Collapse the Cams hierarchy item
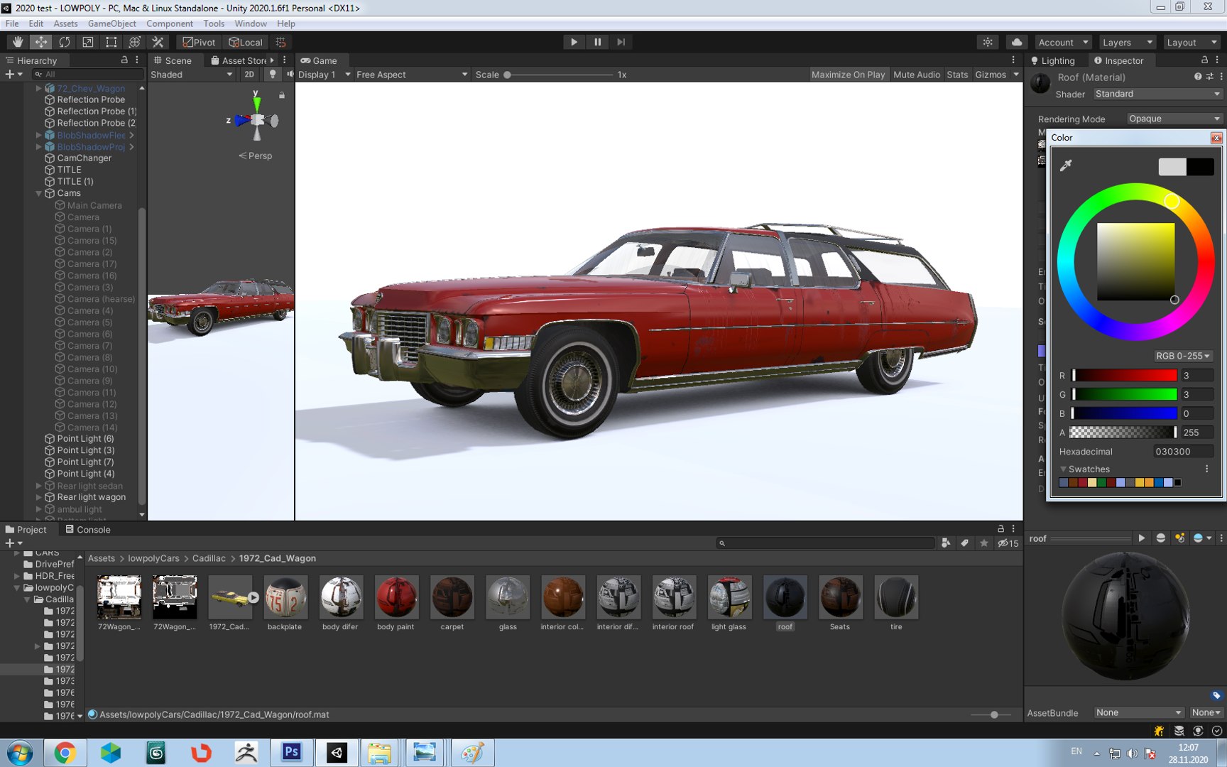Image resolution: width=1227 pixels, height=767 pixels. click(39, 193)
